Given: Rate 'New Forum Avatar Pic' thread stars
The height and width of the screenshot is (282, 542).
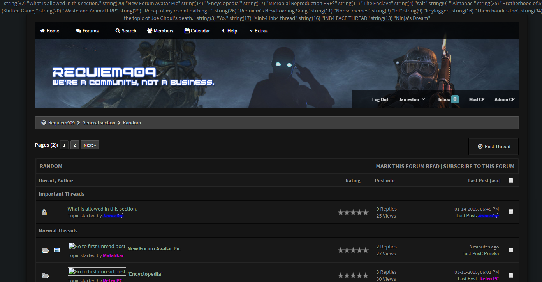Looking at the screenshot, I should (353, 250).
